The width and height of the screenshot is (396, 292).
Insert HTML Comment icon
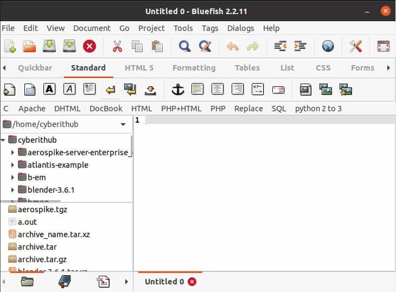coord(258,89)
